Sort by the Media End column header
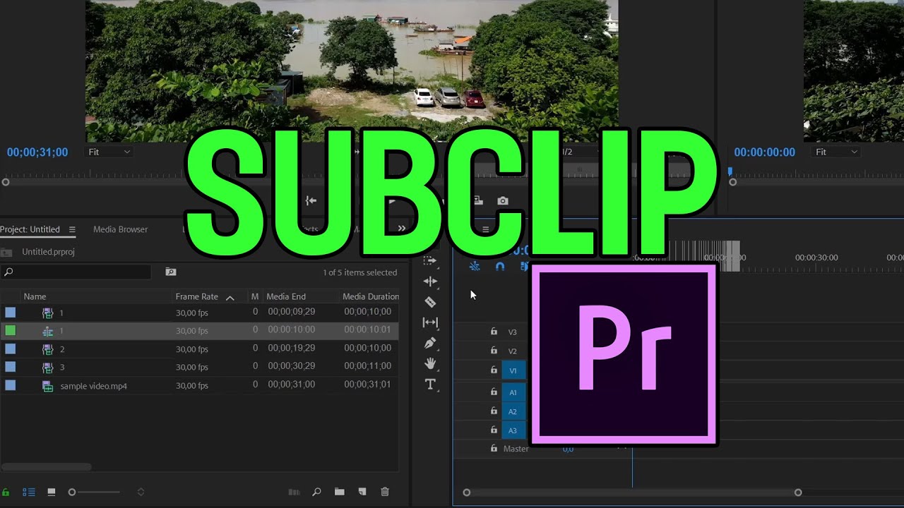This screenshot has height=508, width=904. (285, 296)
